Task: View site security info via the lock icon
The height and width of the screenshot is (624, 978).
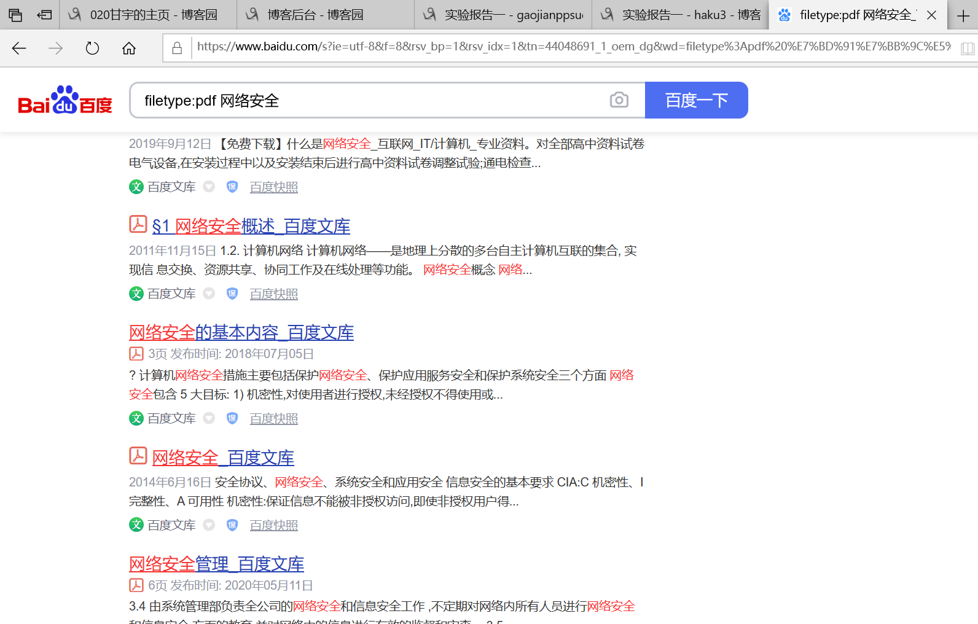Action: 177,48
